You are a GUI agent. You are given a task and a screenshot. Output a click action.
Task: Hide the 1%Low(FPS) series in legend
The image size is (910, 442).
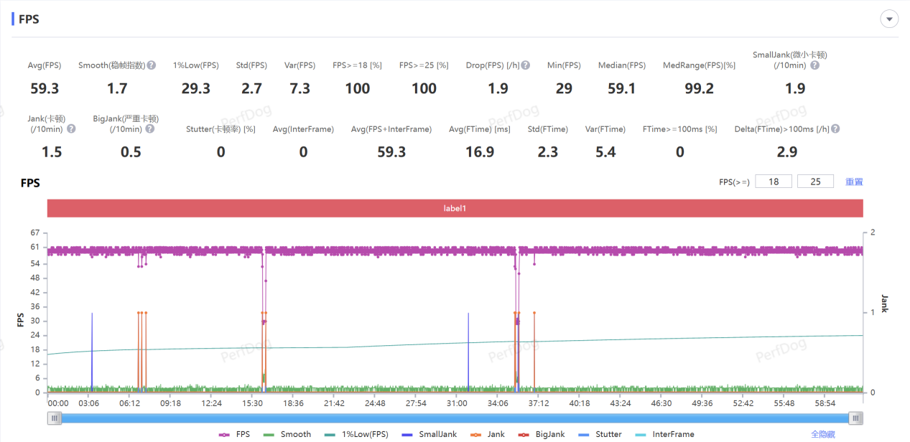pos(357,434)
